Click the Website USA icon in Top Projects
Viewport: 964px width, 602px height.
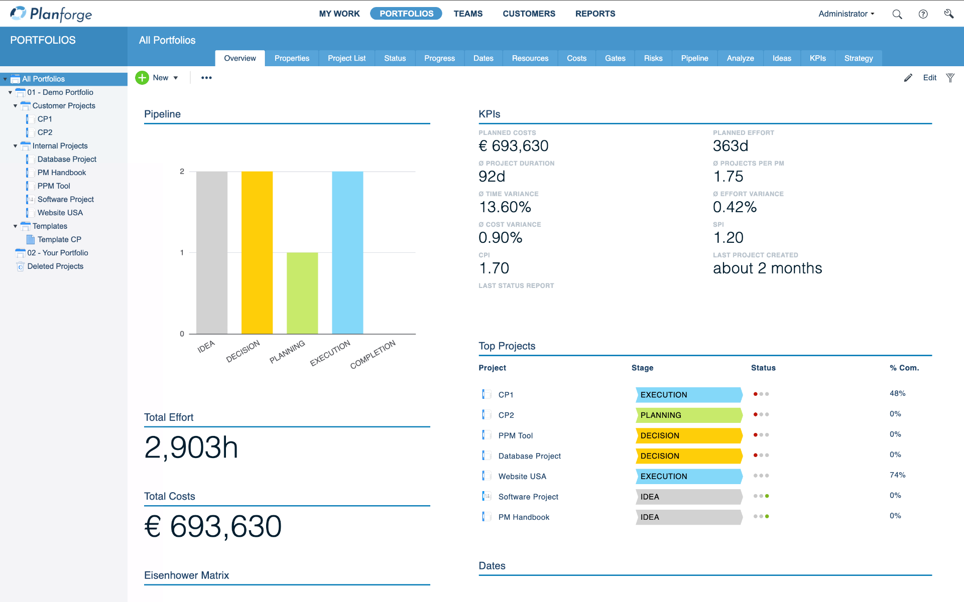487,476
